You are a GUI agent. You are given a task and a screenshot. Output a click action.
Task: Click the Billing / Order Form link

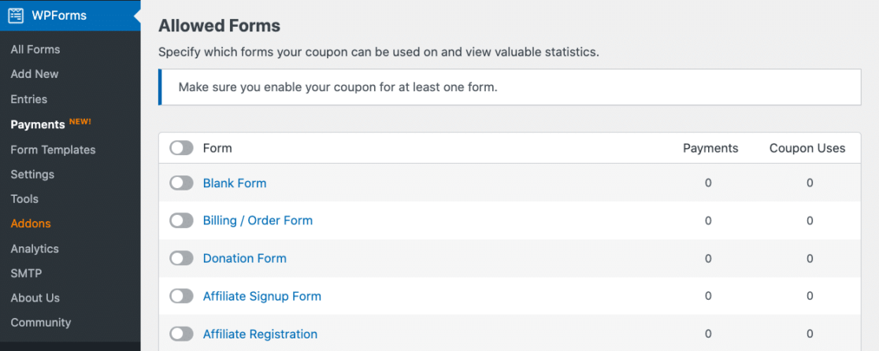[258, 221]
